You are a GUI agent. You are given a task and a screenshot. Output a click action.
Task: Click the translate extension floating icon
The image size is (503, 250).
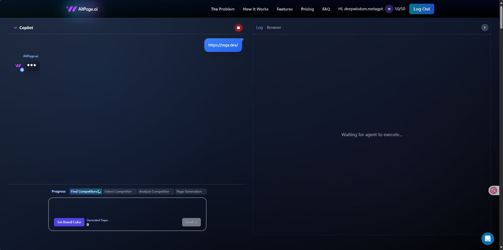pos(494,190)
